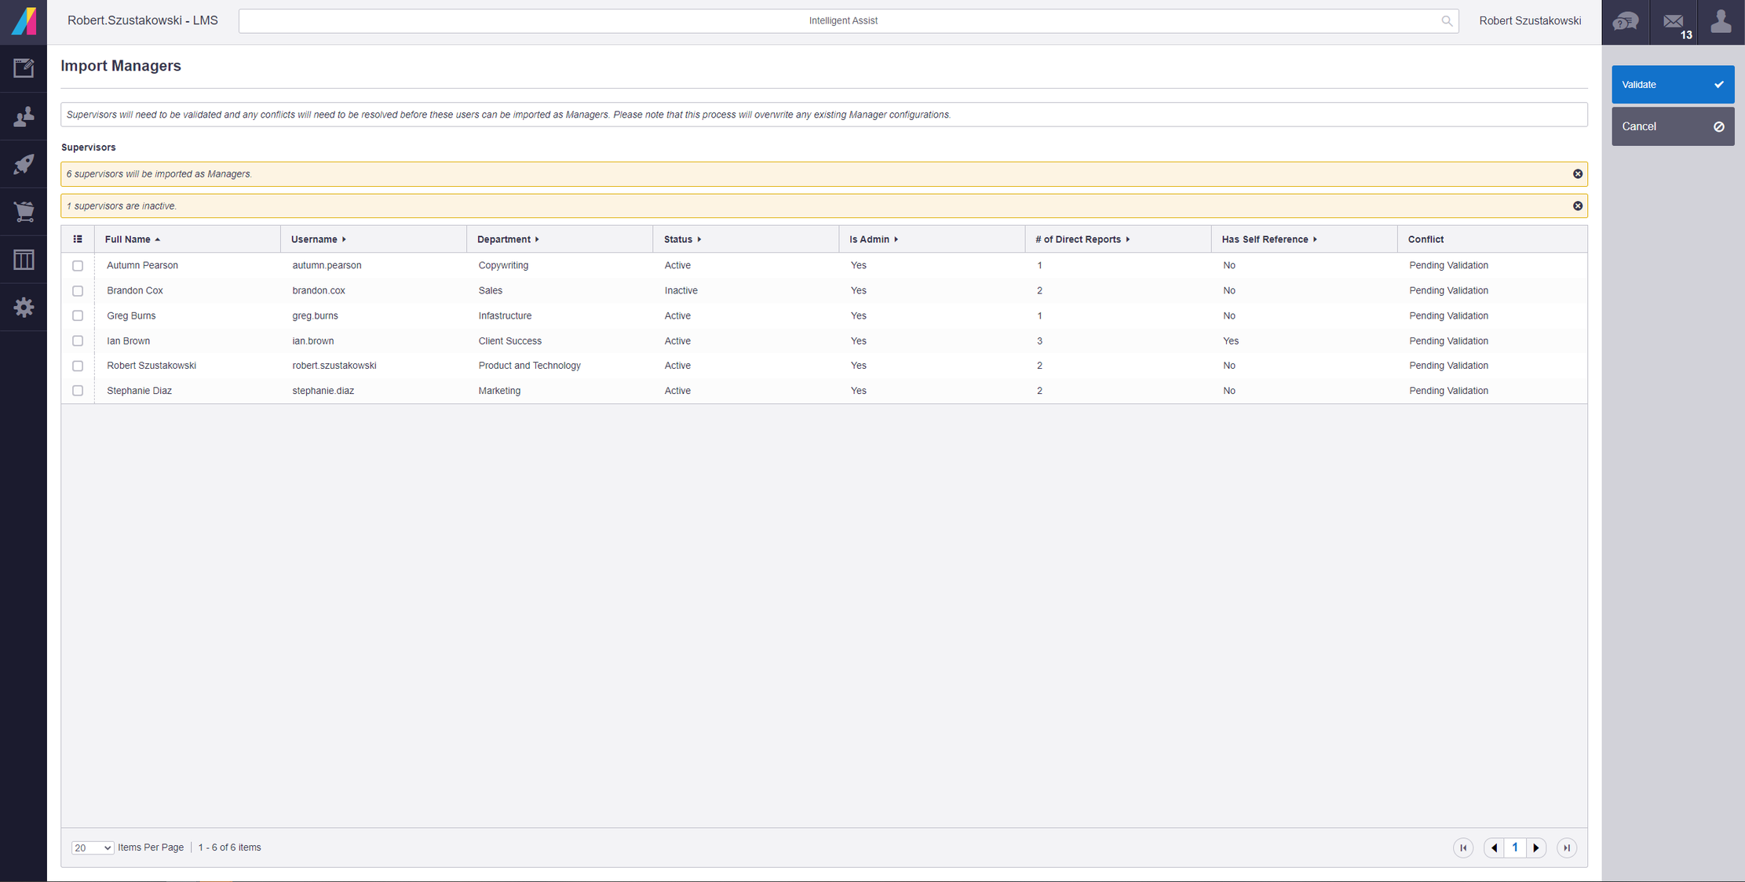This screenshot has height=882, width=1745.
Task: Click the Copywriting department cell
Action: point(503,265)
